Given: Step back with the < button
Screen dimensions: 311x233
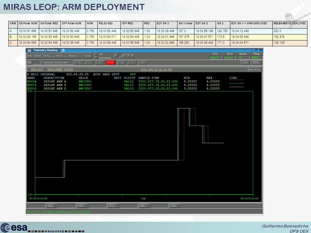Looking at the screenshot, I should 89,62.
